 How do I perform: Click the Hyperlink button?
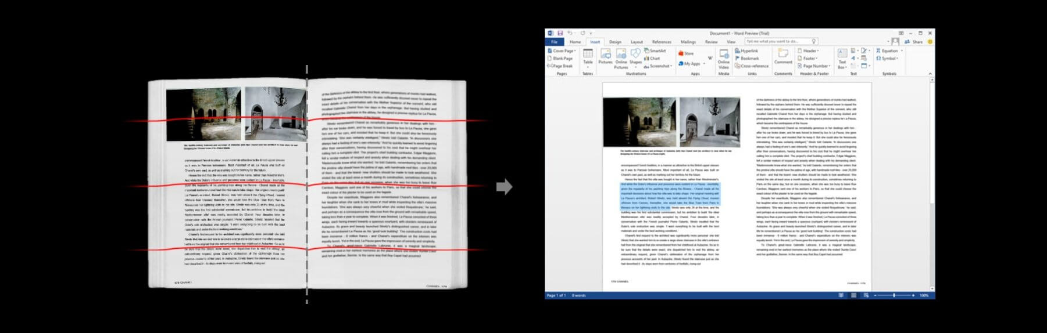746,51
